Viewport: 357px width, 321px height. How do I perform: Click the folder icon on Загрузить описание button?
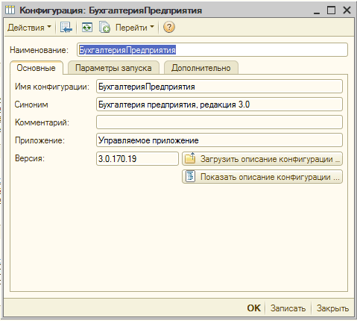(x=191, y=158)
